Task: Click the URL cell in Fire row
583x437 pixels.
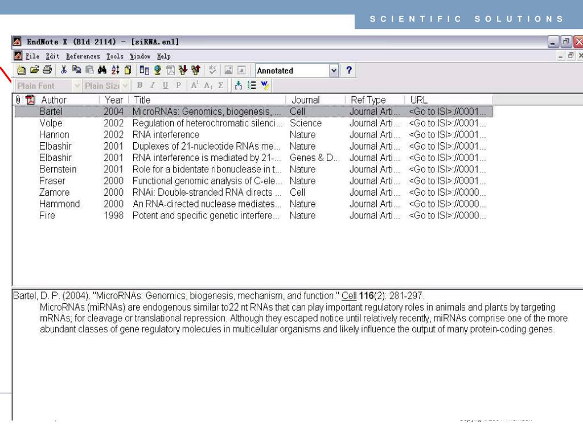Action: 447,216
